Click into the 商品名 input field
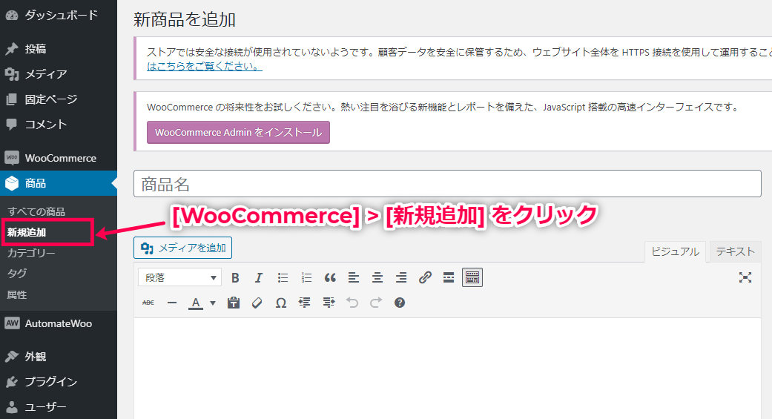Screen dimensions: 772x419 (447, 184)
